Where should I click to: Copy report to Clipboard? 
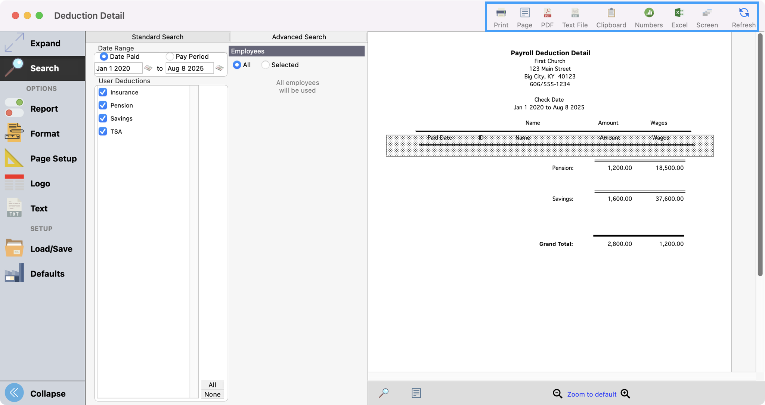tap(610, 15)
